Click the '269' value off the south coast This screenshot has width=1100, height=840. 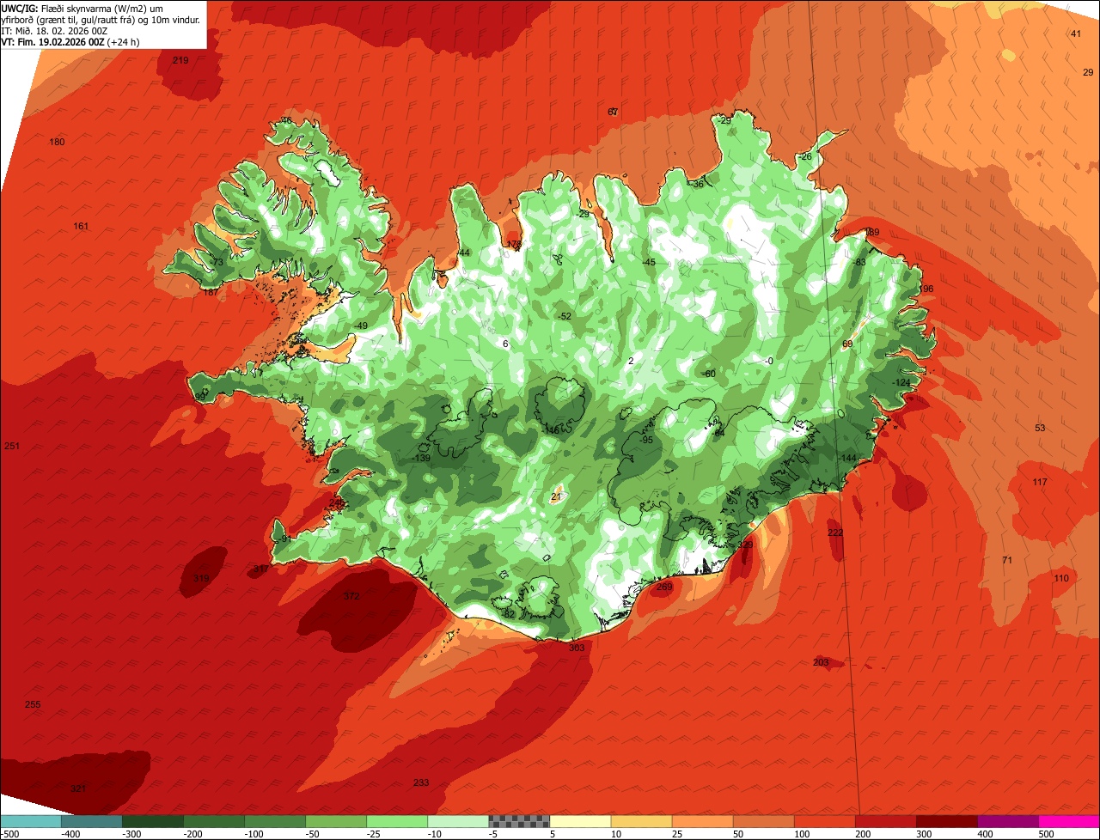[x=664, y=587]
